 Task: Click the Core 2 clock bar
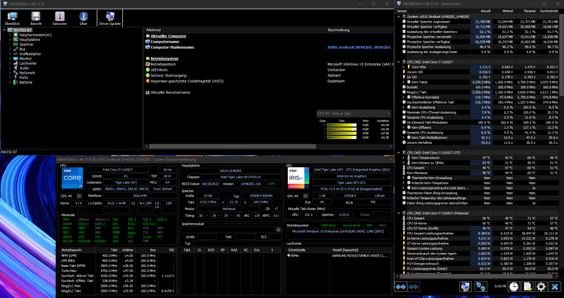pos(342,133)
